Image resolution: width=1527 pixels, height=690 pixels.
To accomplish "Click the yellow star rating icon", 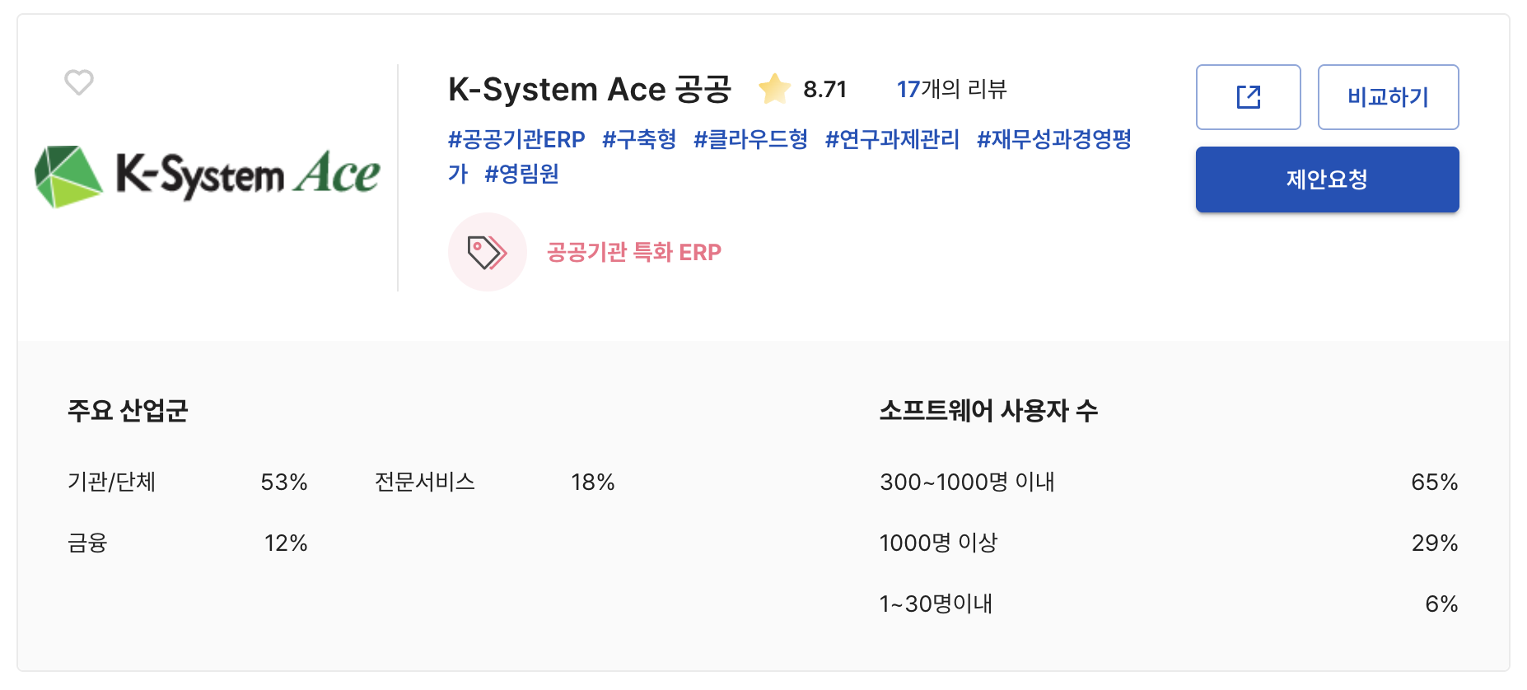I will (x=773, y=88).
